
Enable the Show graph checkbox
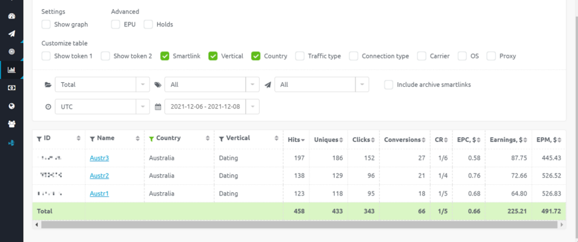[x=46, y=25]
